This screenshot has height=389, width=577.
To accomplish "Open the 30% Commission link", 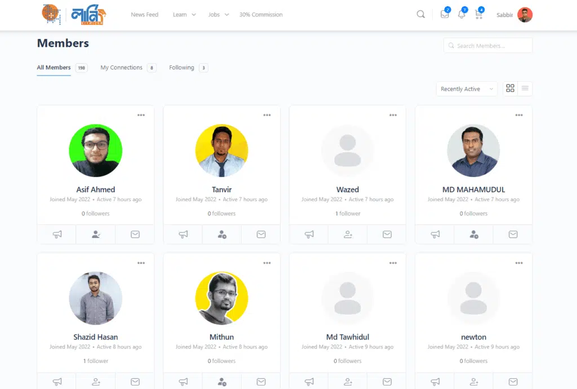I will 261,15.
